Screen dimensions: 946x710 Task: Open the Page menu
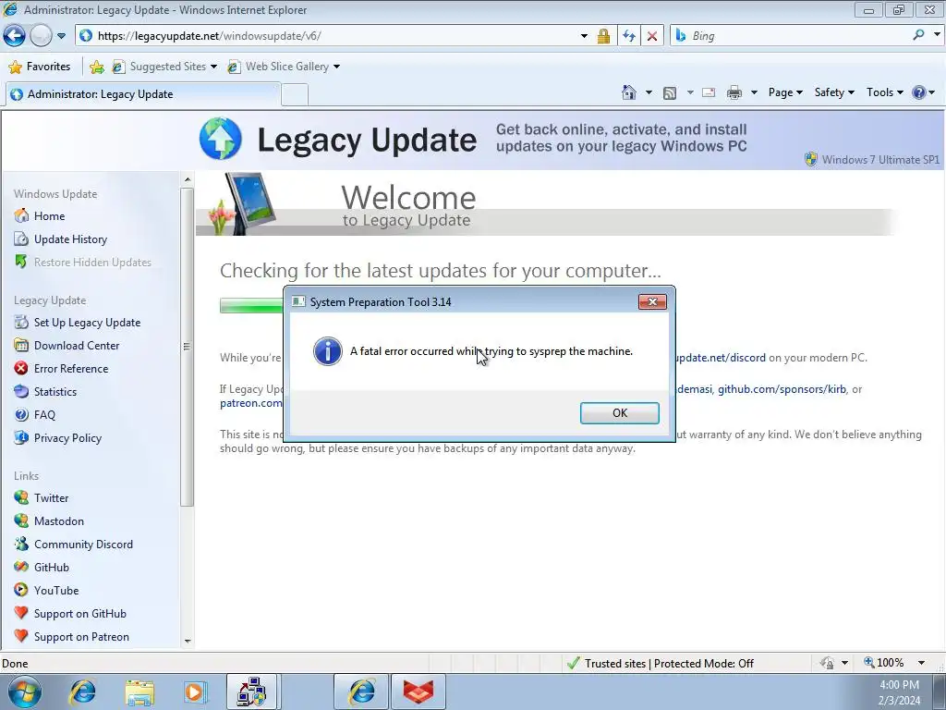tap(785, 92)
